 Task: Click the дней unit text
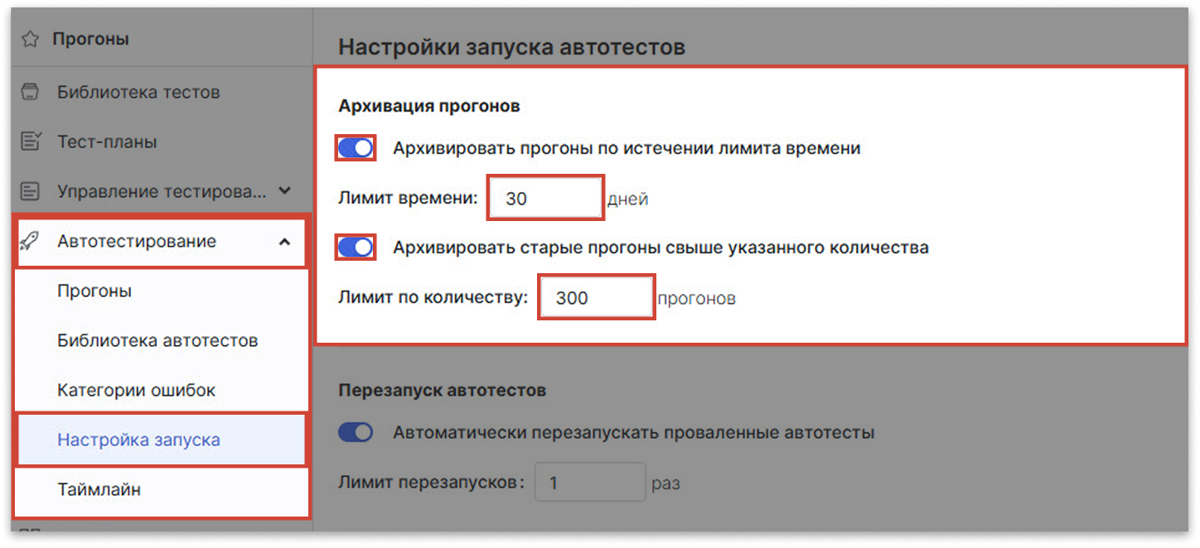pos(627,199)
